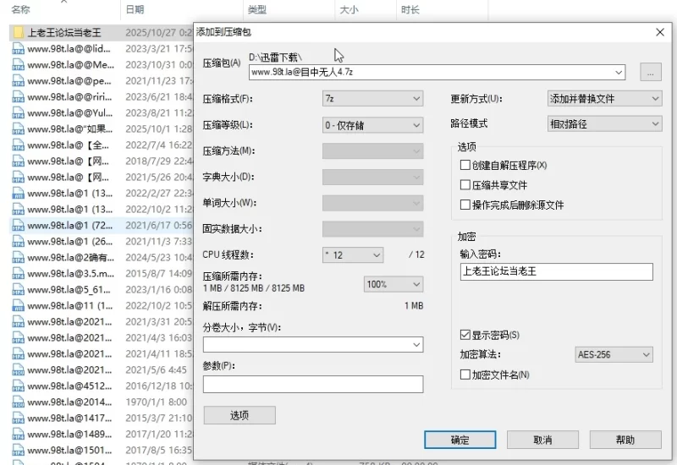Open 更新方式 dropdown showing 添加并替换文件
677x465 pixels.
pyautogui.click(x=604, y=99)
